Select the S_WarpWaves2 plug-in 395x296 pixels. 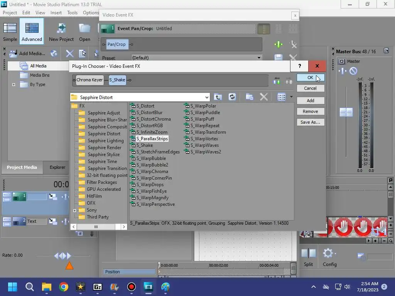[206, 152]
